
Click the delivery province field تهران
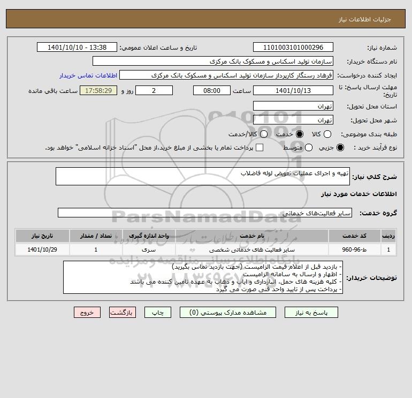(x=293, y=106)
